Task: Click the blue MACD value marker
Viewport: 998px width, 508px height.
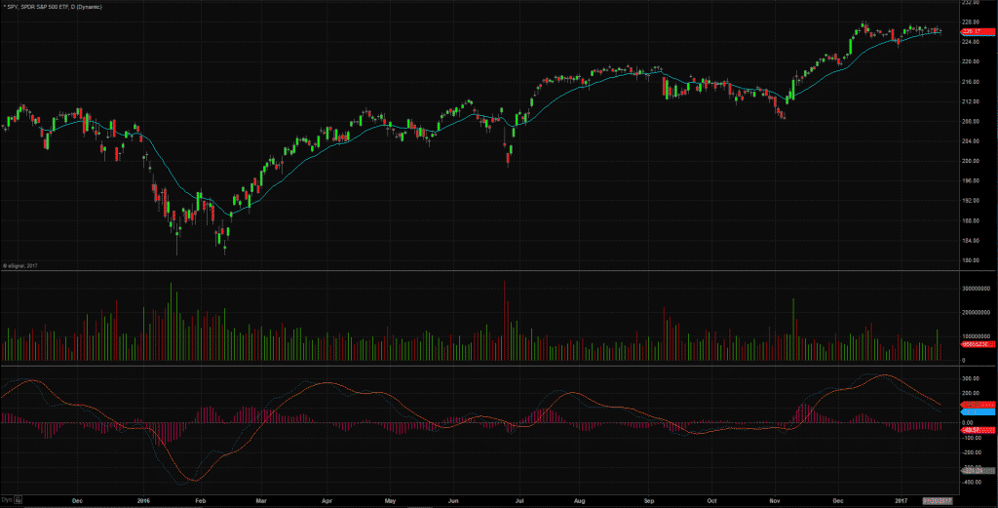Action: point(978,412)
